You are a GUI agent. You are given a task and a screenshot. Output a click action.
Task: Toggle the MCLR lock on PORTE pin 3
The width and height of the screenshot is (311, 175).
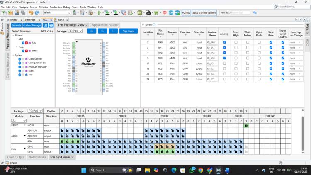point(246,126)
